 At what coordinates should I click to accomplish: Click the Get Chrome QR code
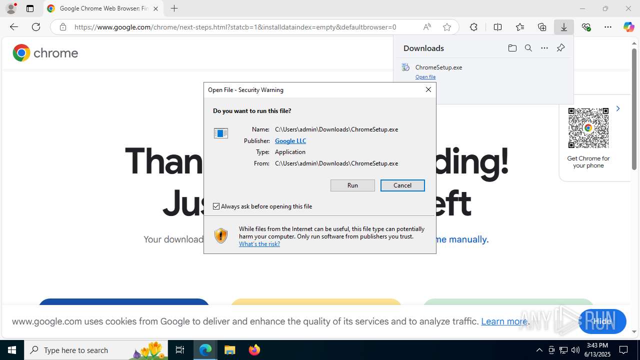[588, 128]
